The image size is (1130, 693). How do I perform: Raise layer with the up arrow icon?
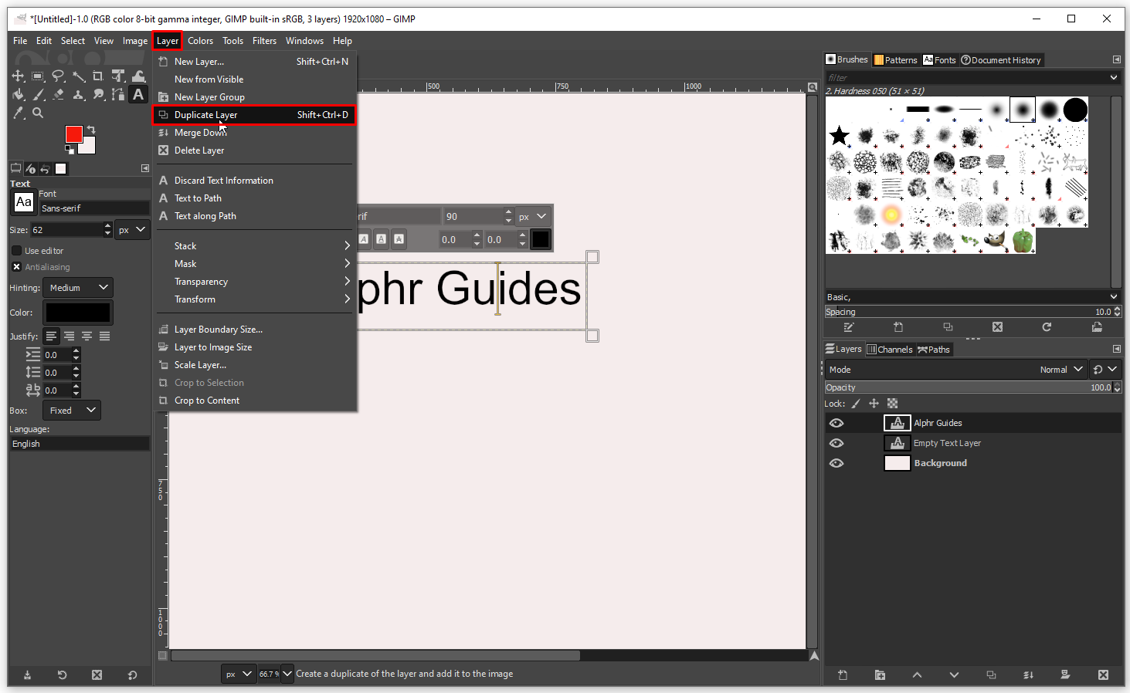coord(917,674)
